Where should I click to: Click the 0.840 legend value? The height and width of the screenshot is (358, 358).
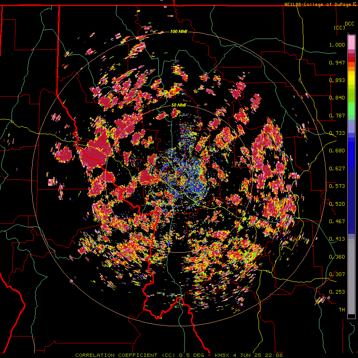click(x=337, y=98)
